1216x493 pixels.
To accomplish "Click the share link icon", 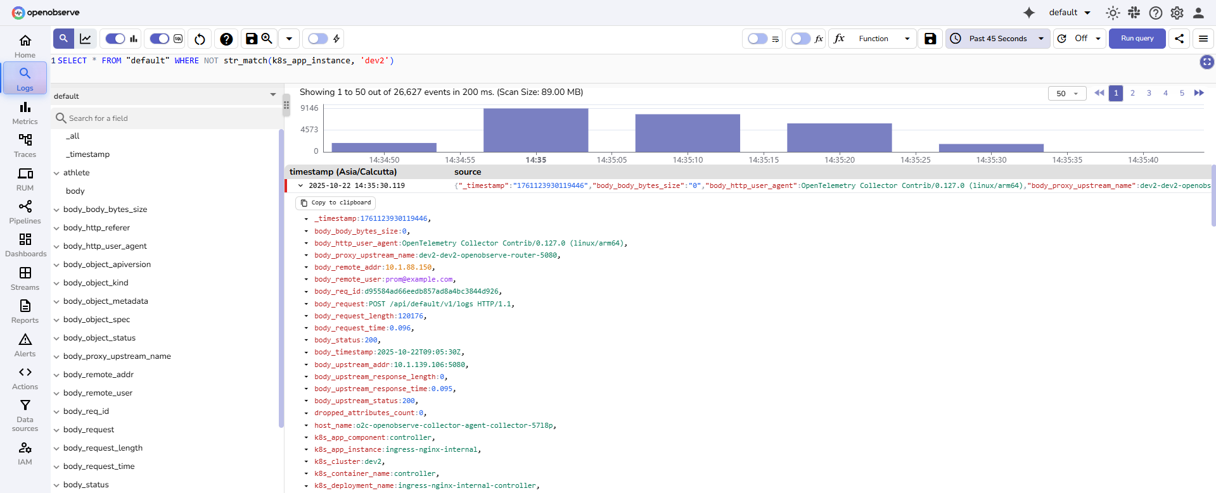I will point(1179,39).
